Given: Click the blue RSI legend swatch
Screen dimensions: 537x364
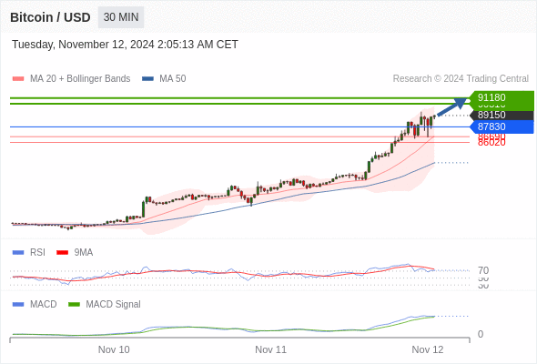Looking at the screenshot, I should 18,253.
